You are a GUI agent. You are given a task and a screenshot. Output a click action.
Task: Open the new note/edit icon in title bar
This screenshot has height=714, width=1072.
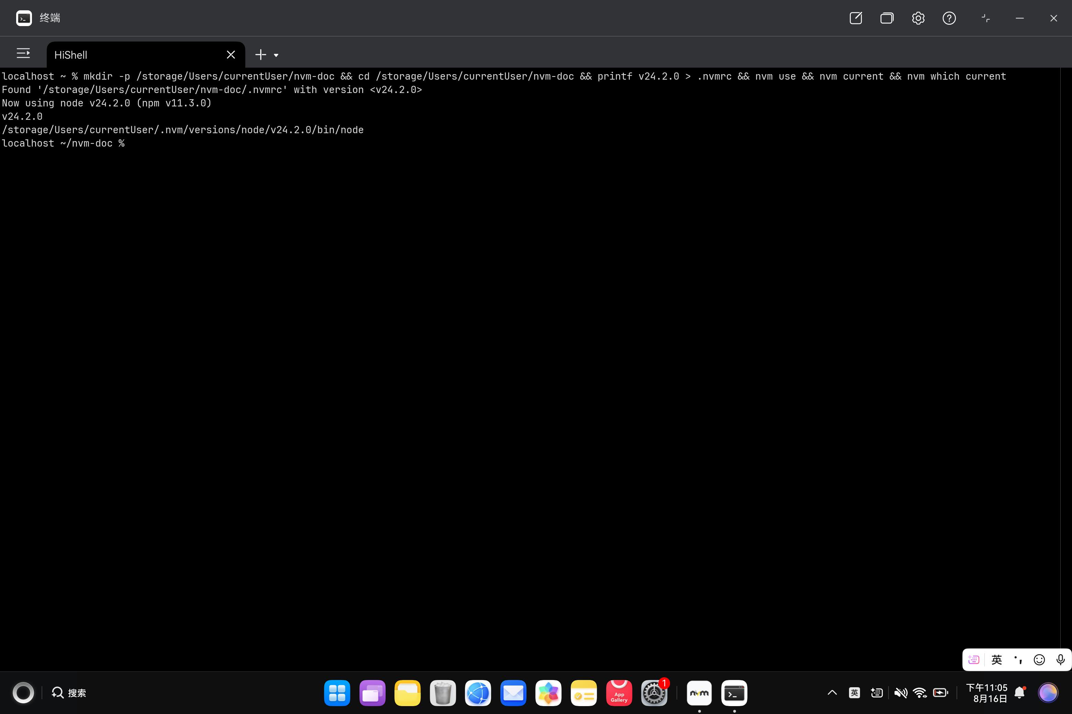click(x=856, y=18)
